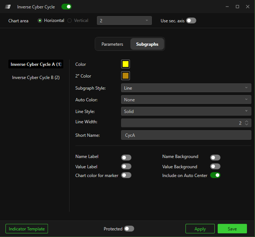Switch to the Parameters tab
This screenshot has height=237, width=255.
(x=112, y=44)
